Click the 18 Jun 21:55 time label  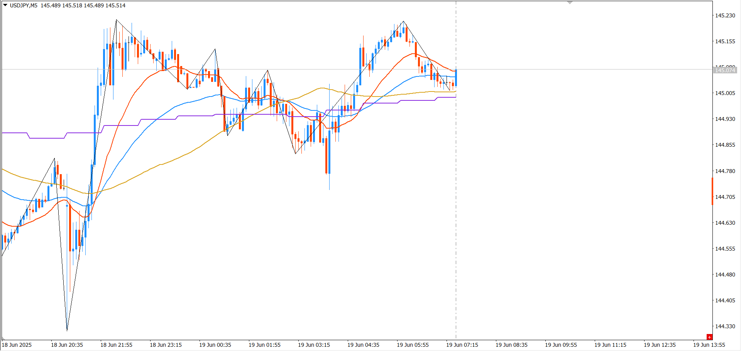[x=116, y=345]
